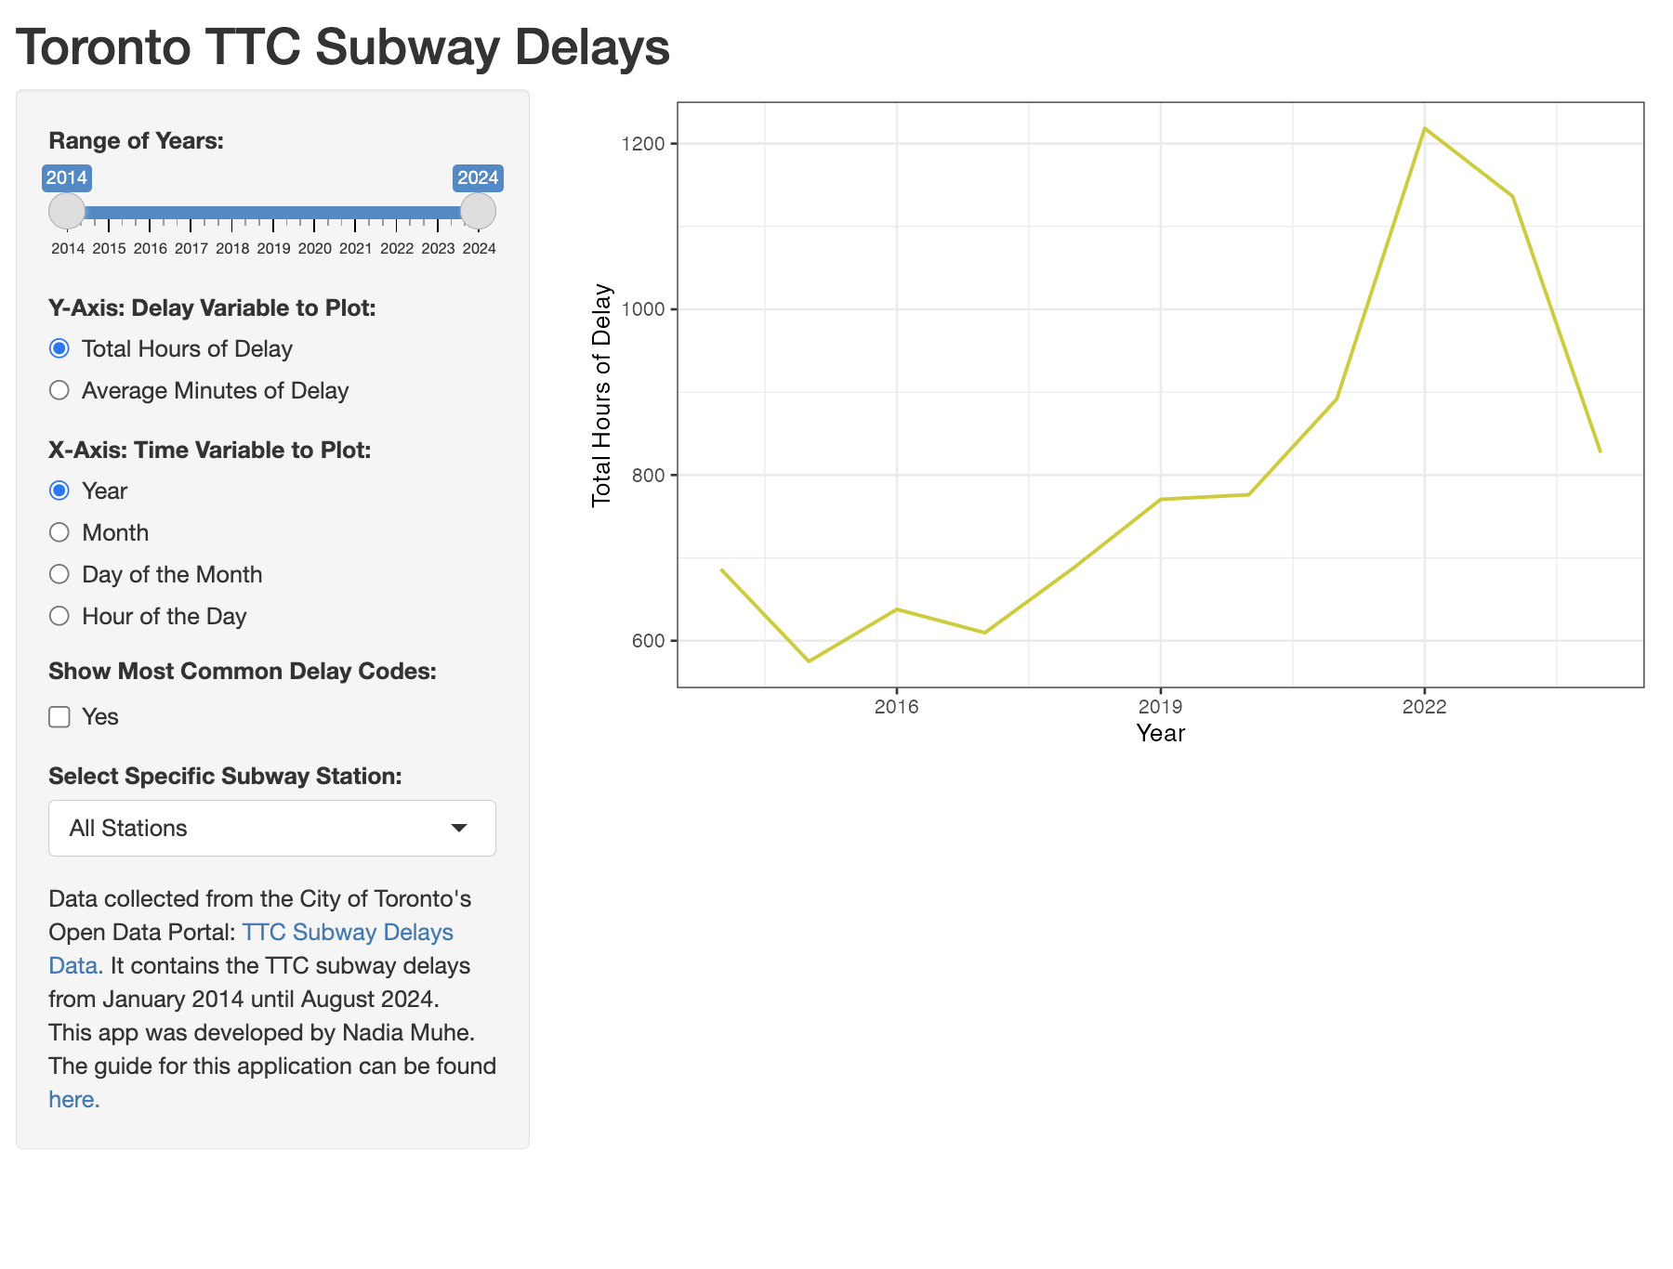Image resolution: width=1673 pixels, height=1269 pixels.
Task: Open the TTC Subway Delays Data link
Action: 347,933
